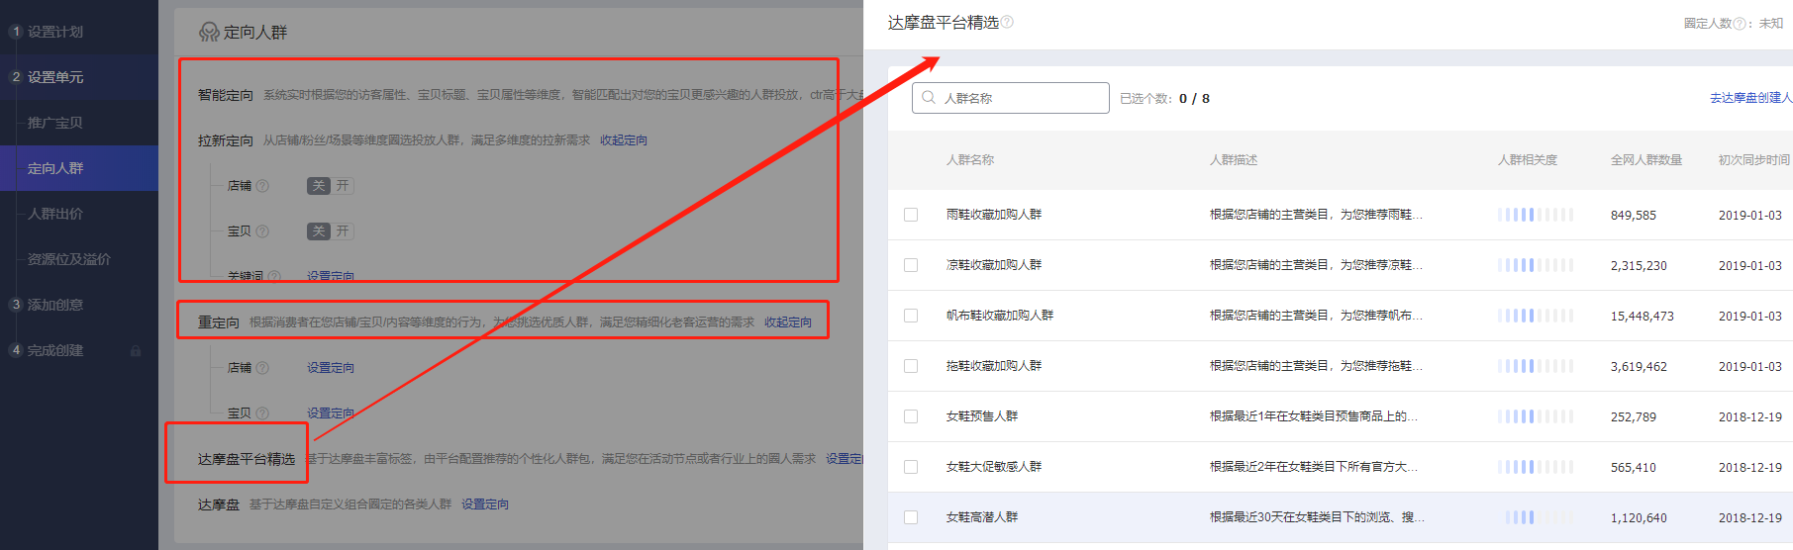Click the lock icon beside 完成创建
The width and height of the screenshot is (1793, 550).
(x=136, y=351)
